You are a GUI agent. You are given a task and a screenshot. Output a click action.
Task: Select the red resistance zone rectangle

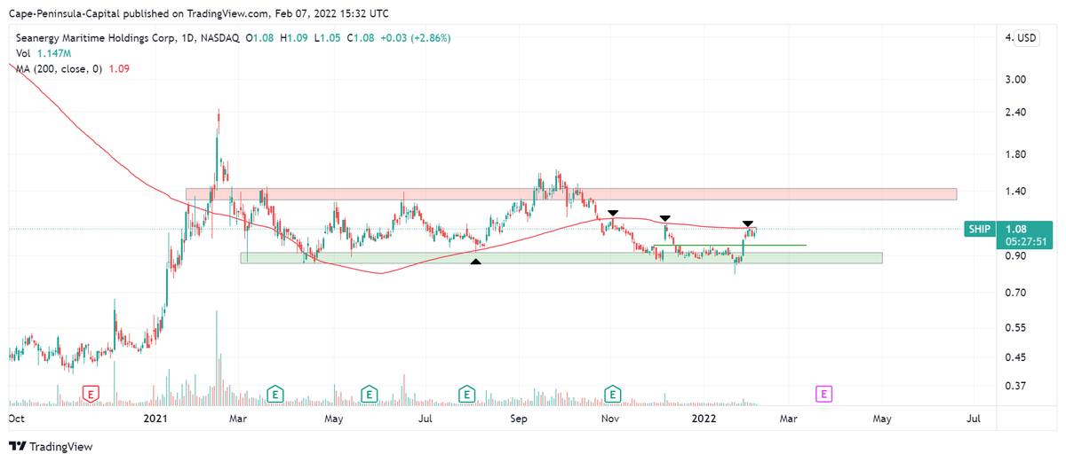(x=571, y=193)
